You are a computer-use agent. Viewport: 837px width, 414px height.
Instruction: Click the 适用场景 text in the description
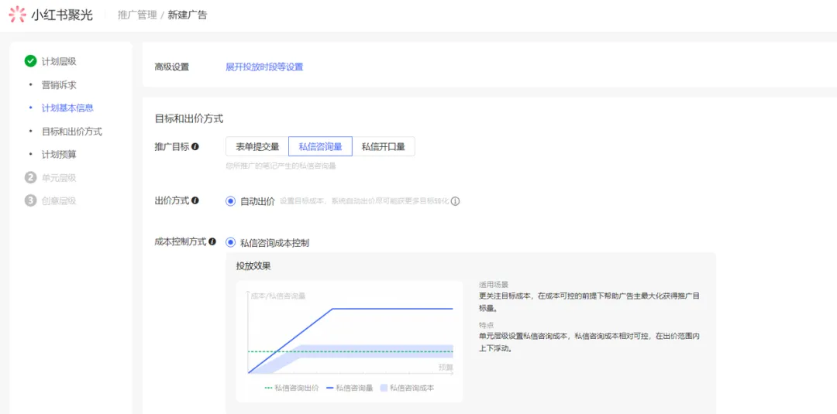tap(494, 285)
